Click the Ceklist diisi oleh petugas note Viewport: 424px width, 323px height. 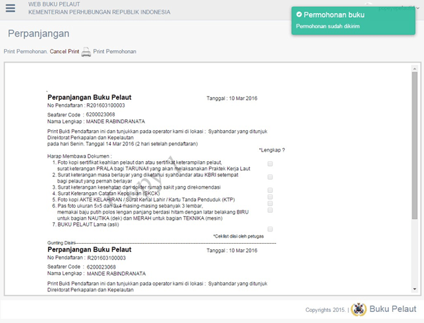(x=238, y=236)
